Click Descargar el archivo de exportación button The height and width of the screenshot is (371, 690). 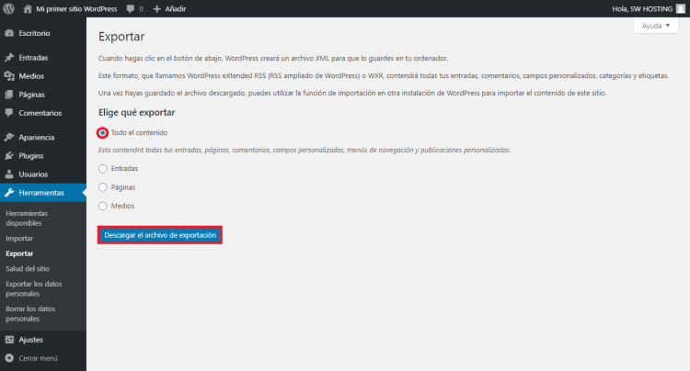pos(160,235)
